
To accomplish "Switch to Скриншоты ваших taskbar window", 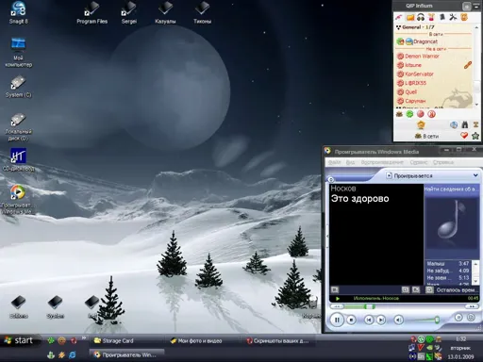I will point(278,340).
